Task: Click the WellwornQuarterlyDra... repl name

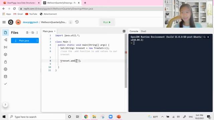Action: [x=53, y=22]
